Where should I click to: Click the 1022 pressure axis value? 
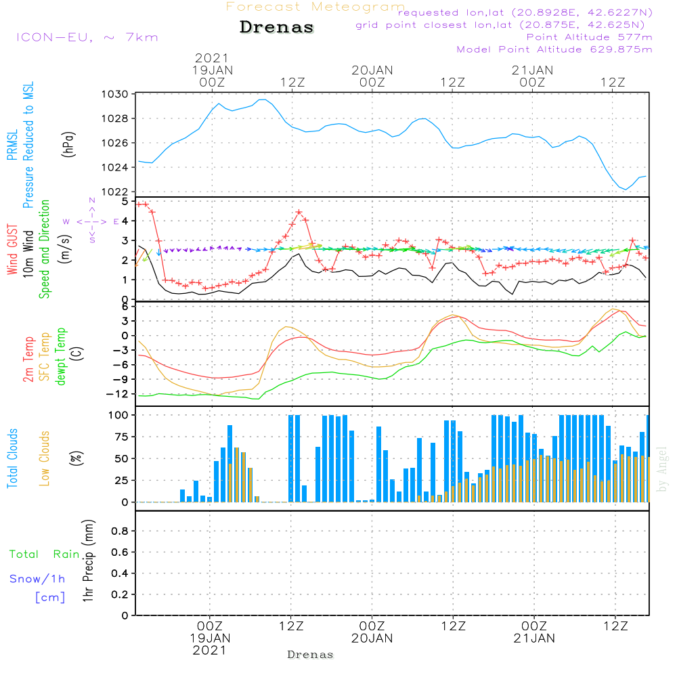pos(115,192)
